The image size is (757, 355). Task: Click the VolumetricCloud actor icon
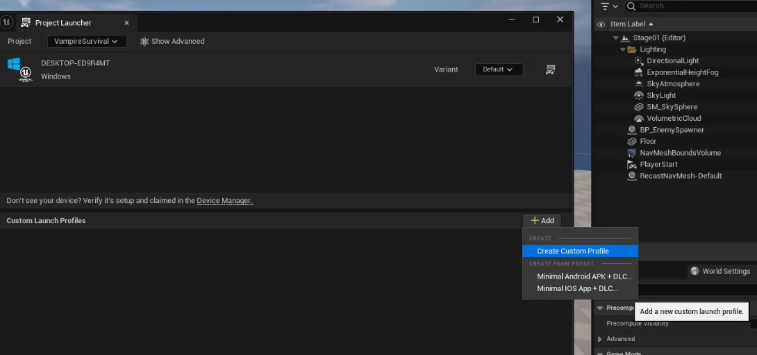click(x=639, y=118)
